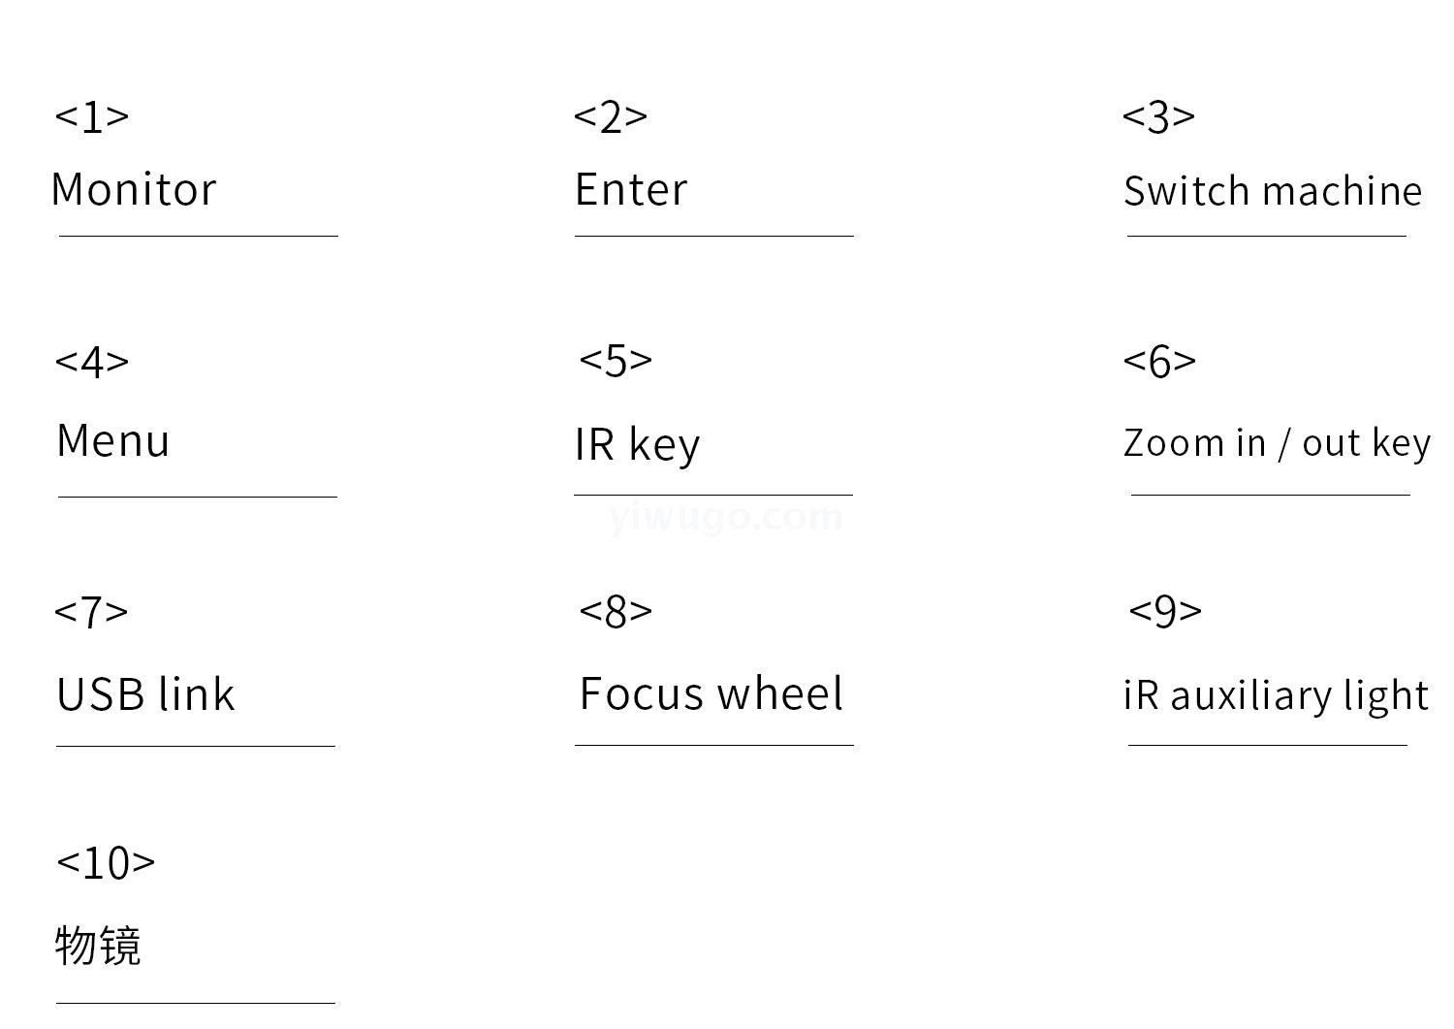Image resolution: width=1454 pixels, height=1029 pixels.
Task: Click the <9> number marker
Action: tap(1165, 610)
